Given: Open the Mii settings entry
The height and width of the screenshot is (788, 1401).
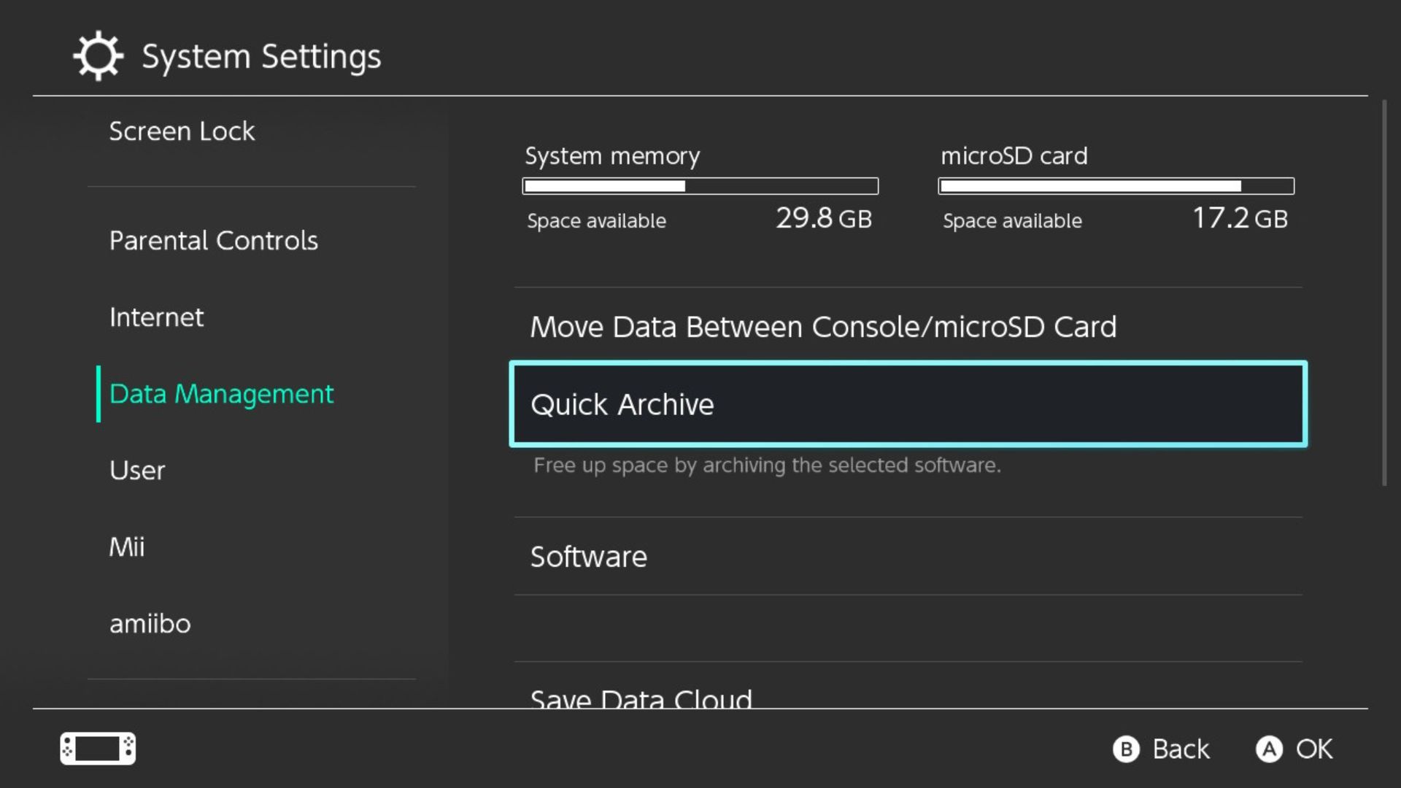Looking at the screenshot, I should pos(127,546).
